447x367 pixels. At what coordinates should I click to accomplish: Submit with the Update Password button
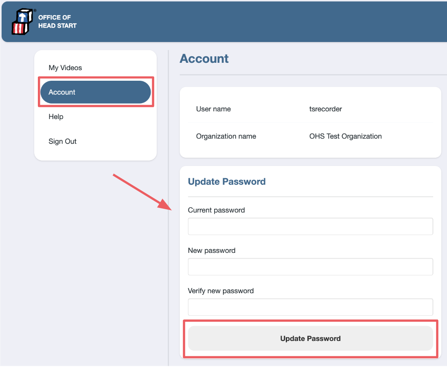[x=311, y=338]
